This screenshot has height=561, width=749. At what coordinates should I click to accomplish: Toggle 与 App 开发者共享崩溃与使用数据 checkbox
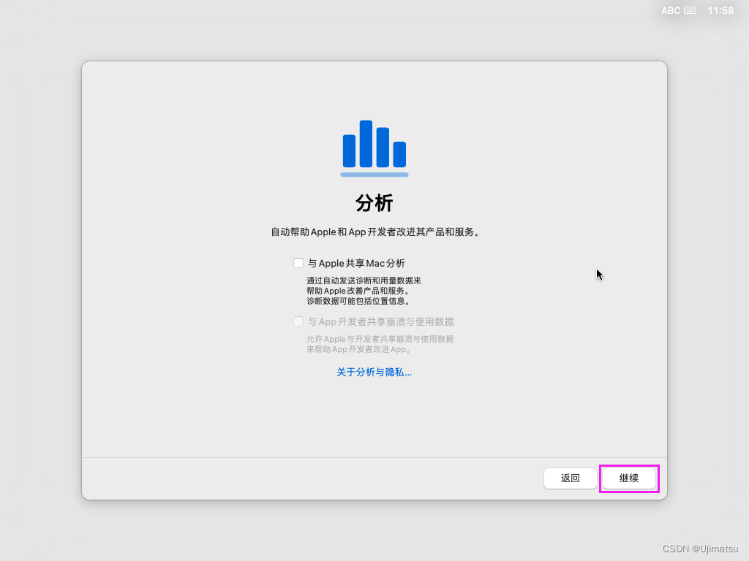click(298, 321)
